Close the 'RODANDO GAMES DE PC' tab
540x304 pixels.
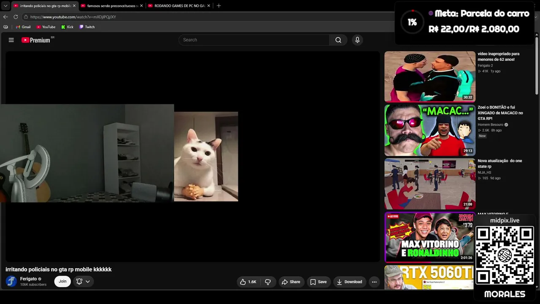(x=208, y=6)
